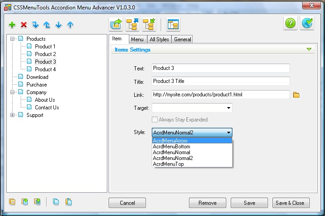Image resolution: width=325 pixels, height=216 pixels.
Task: Collapse the Company tree node
Action: [x=13, y=92]
